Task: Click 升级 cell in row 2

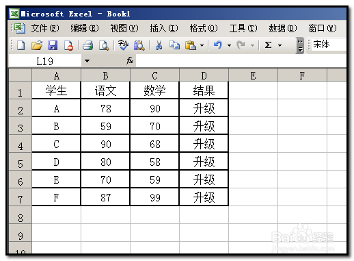Action: pos(204,108)
